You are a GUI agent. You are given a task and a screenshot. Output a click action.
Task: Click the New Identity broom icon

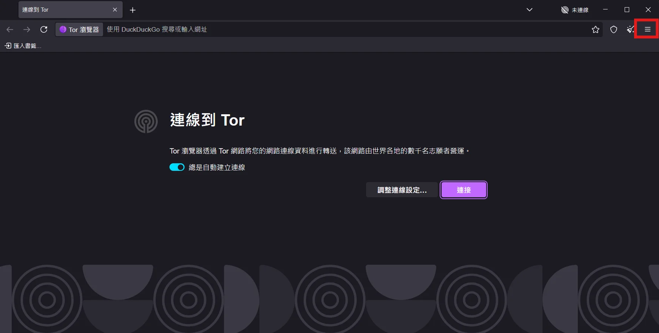click(630, 29)
